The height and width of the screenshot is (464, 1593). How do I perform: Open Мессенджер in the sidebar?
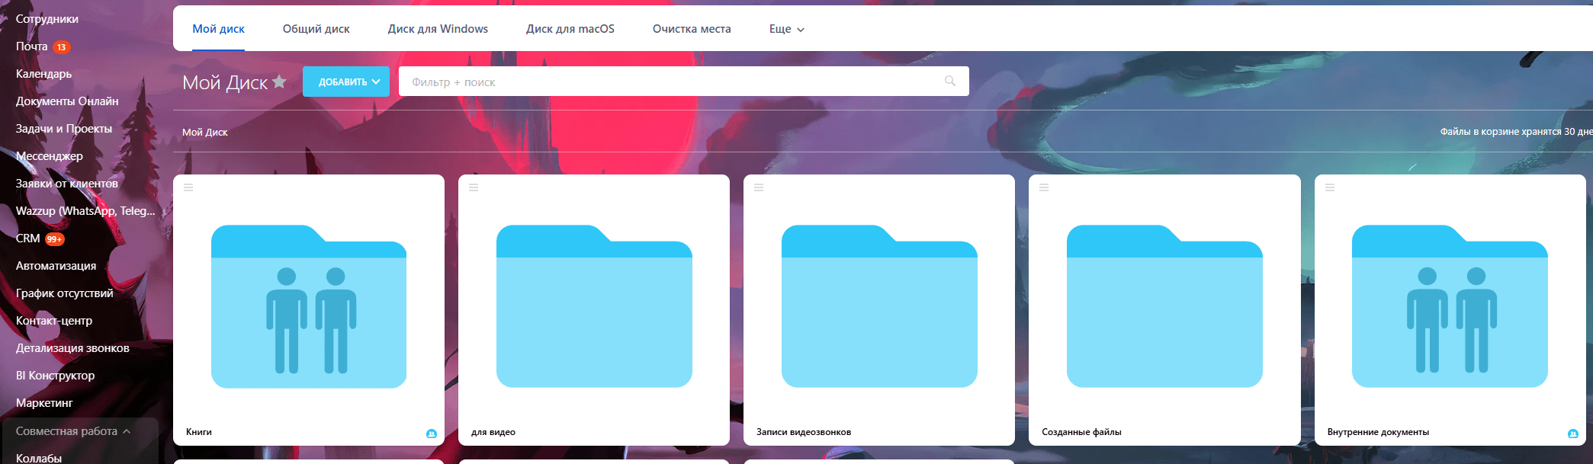coord(50,156)
